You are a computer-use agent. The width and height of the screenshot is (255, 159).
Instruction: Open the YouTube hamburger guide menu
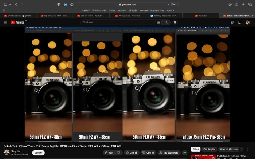pyautogui.click(x=5, y=22)
